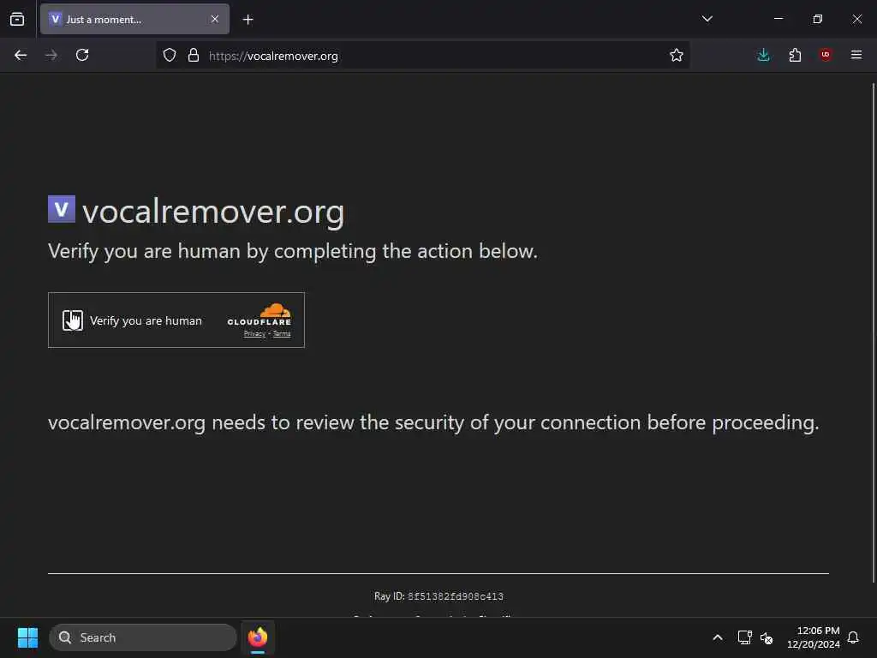
Task: Open the Windows Start menu
Action: tap(27, 637)
